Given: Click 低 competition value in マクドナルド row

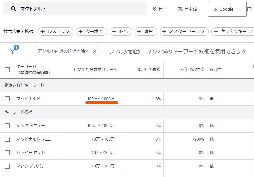Looking at the screenshot, I should coord(212,99).
